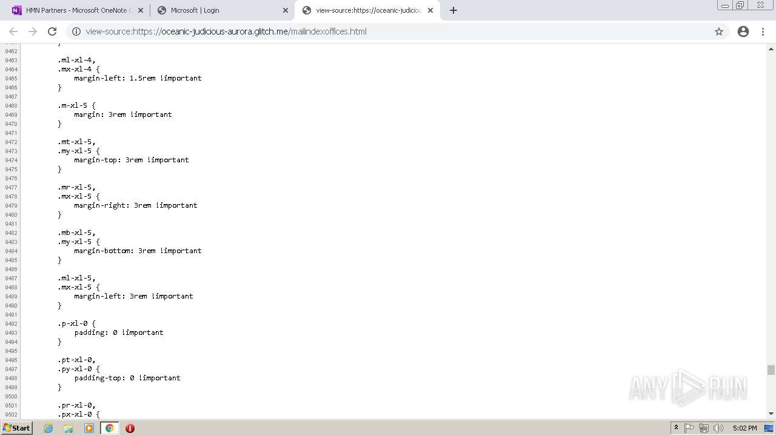Open the volume speaker icon in tray

[x=718, y=428]
